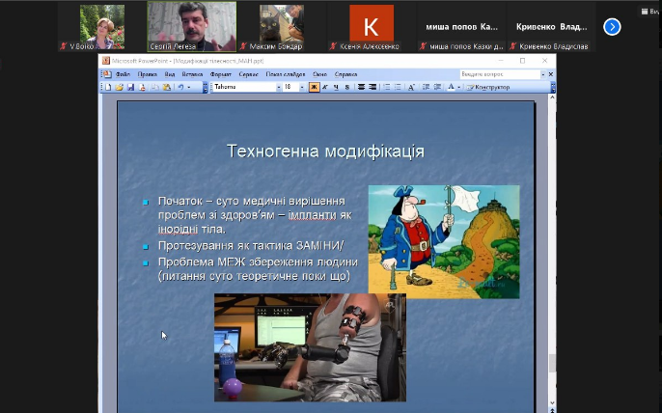Screen dimensions: 662x413
Task: Click bullet text Проблема МЕЖ збереження людини
Action: [258, 269]
